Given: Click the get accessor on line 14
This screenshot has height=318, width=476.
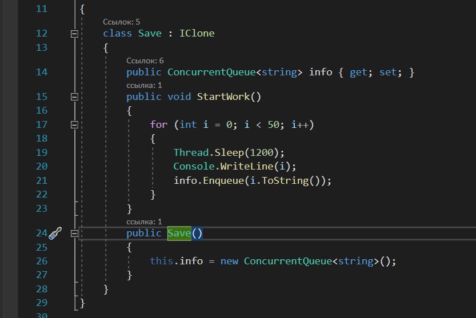Looking at the screenshot, I should [358, 72].
